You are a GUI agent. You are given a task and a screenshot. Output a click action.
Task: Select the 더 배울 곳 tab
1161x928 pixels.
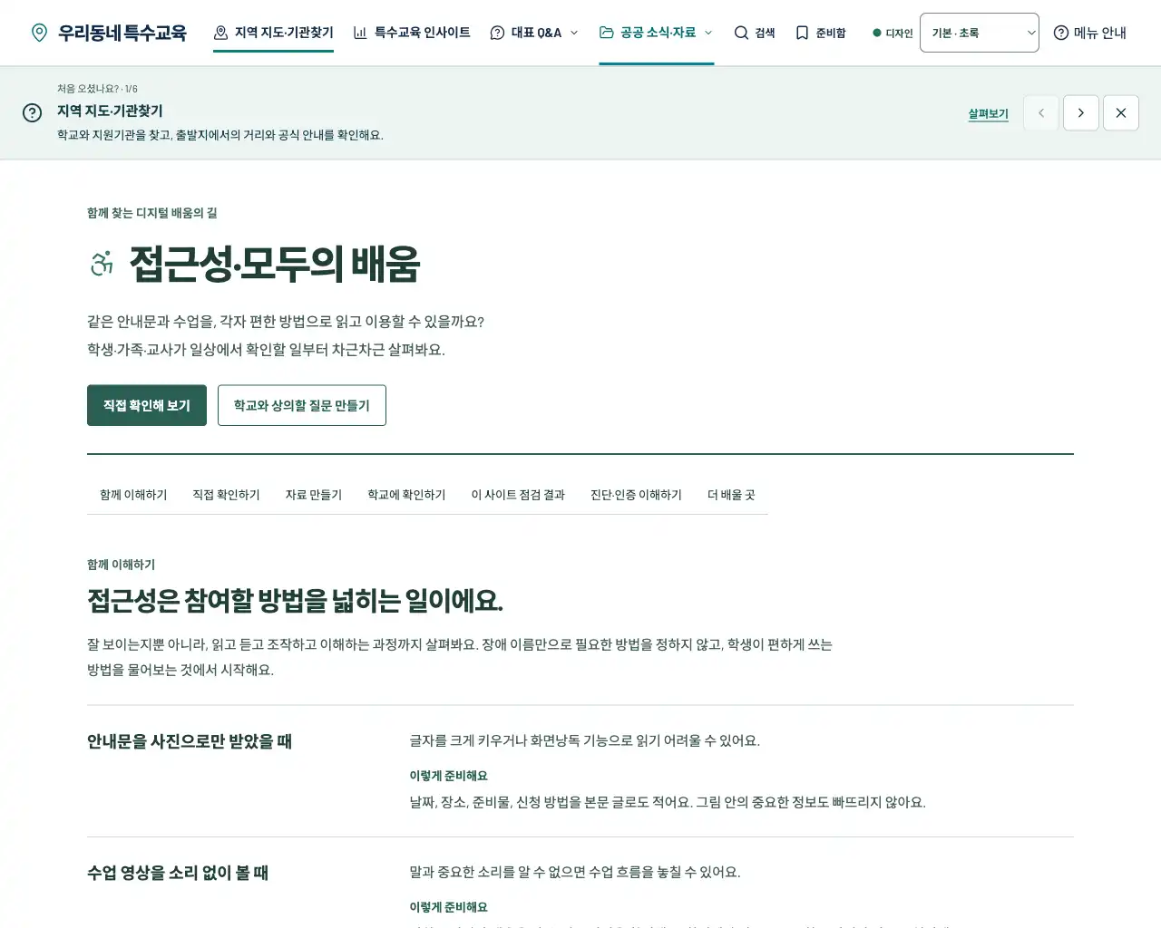coord(731,495)
